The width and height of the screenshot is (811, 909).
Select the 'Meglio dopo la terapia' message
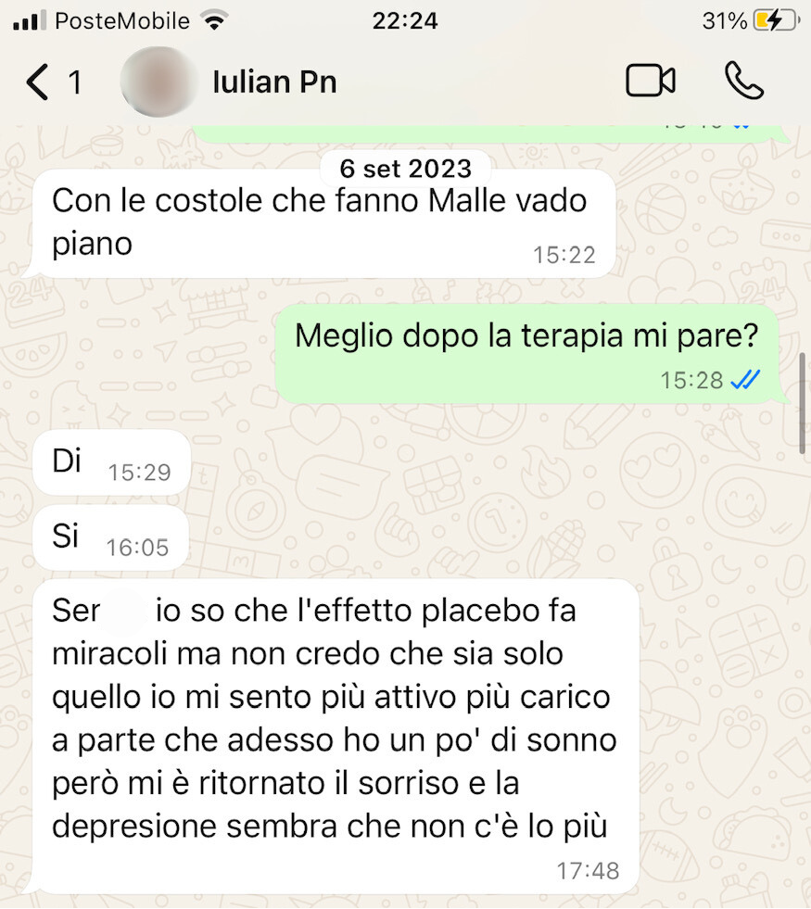pyautogui.click(x=527, y=354)
